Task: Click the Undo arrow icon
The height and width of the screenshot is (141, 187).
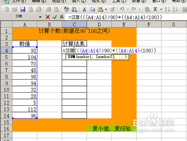Action: (x=122, y=9)
